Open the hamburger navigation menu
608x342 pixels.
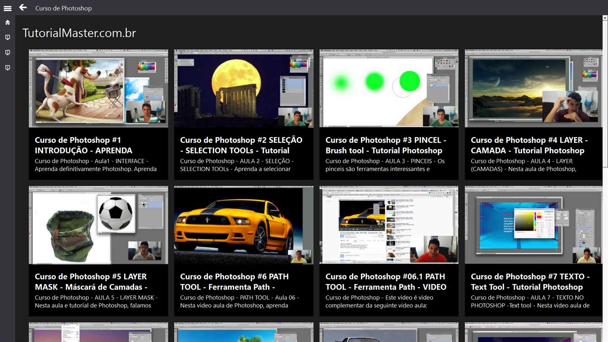[x=8, y=8]
